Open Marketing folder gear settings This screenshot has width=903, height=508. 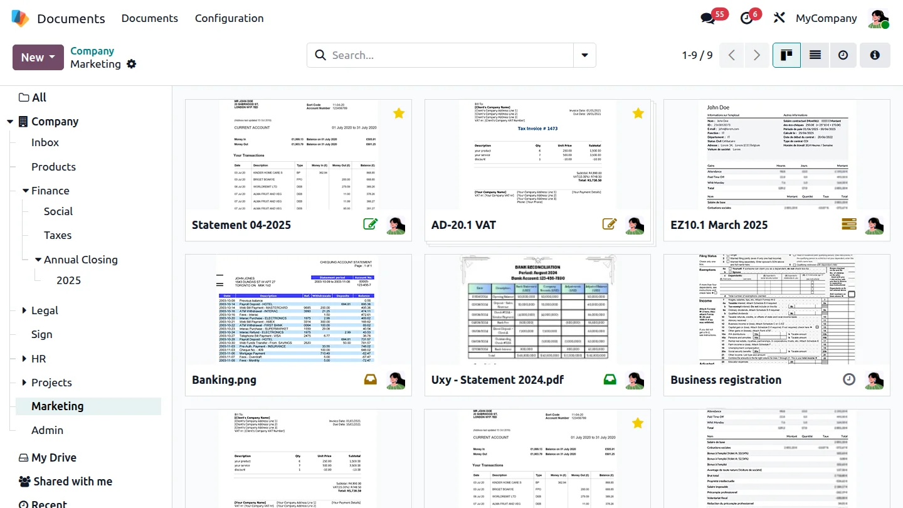[131, 64]
